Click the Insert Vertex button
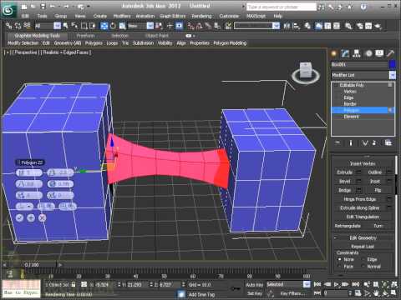This screenshot has height=300, width=401. [363, 163]
